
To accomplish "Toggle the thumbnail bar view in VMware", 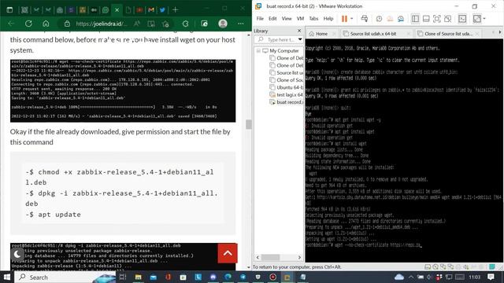I will (426, 19).
